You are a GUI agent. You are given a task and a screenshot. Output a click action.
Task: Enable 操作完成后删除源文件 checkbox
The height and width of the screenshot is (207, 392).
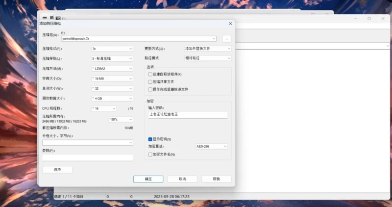[x=150, y=89]
